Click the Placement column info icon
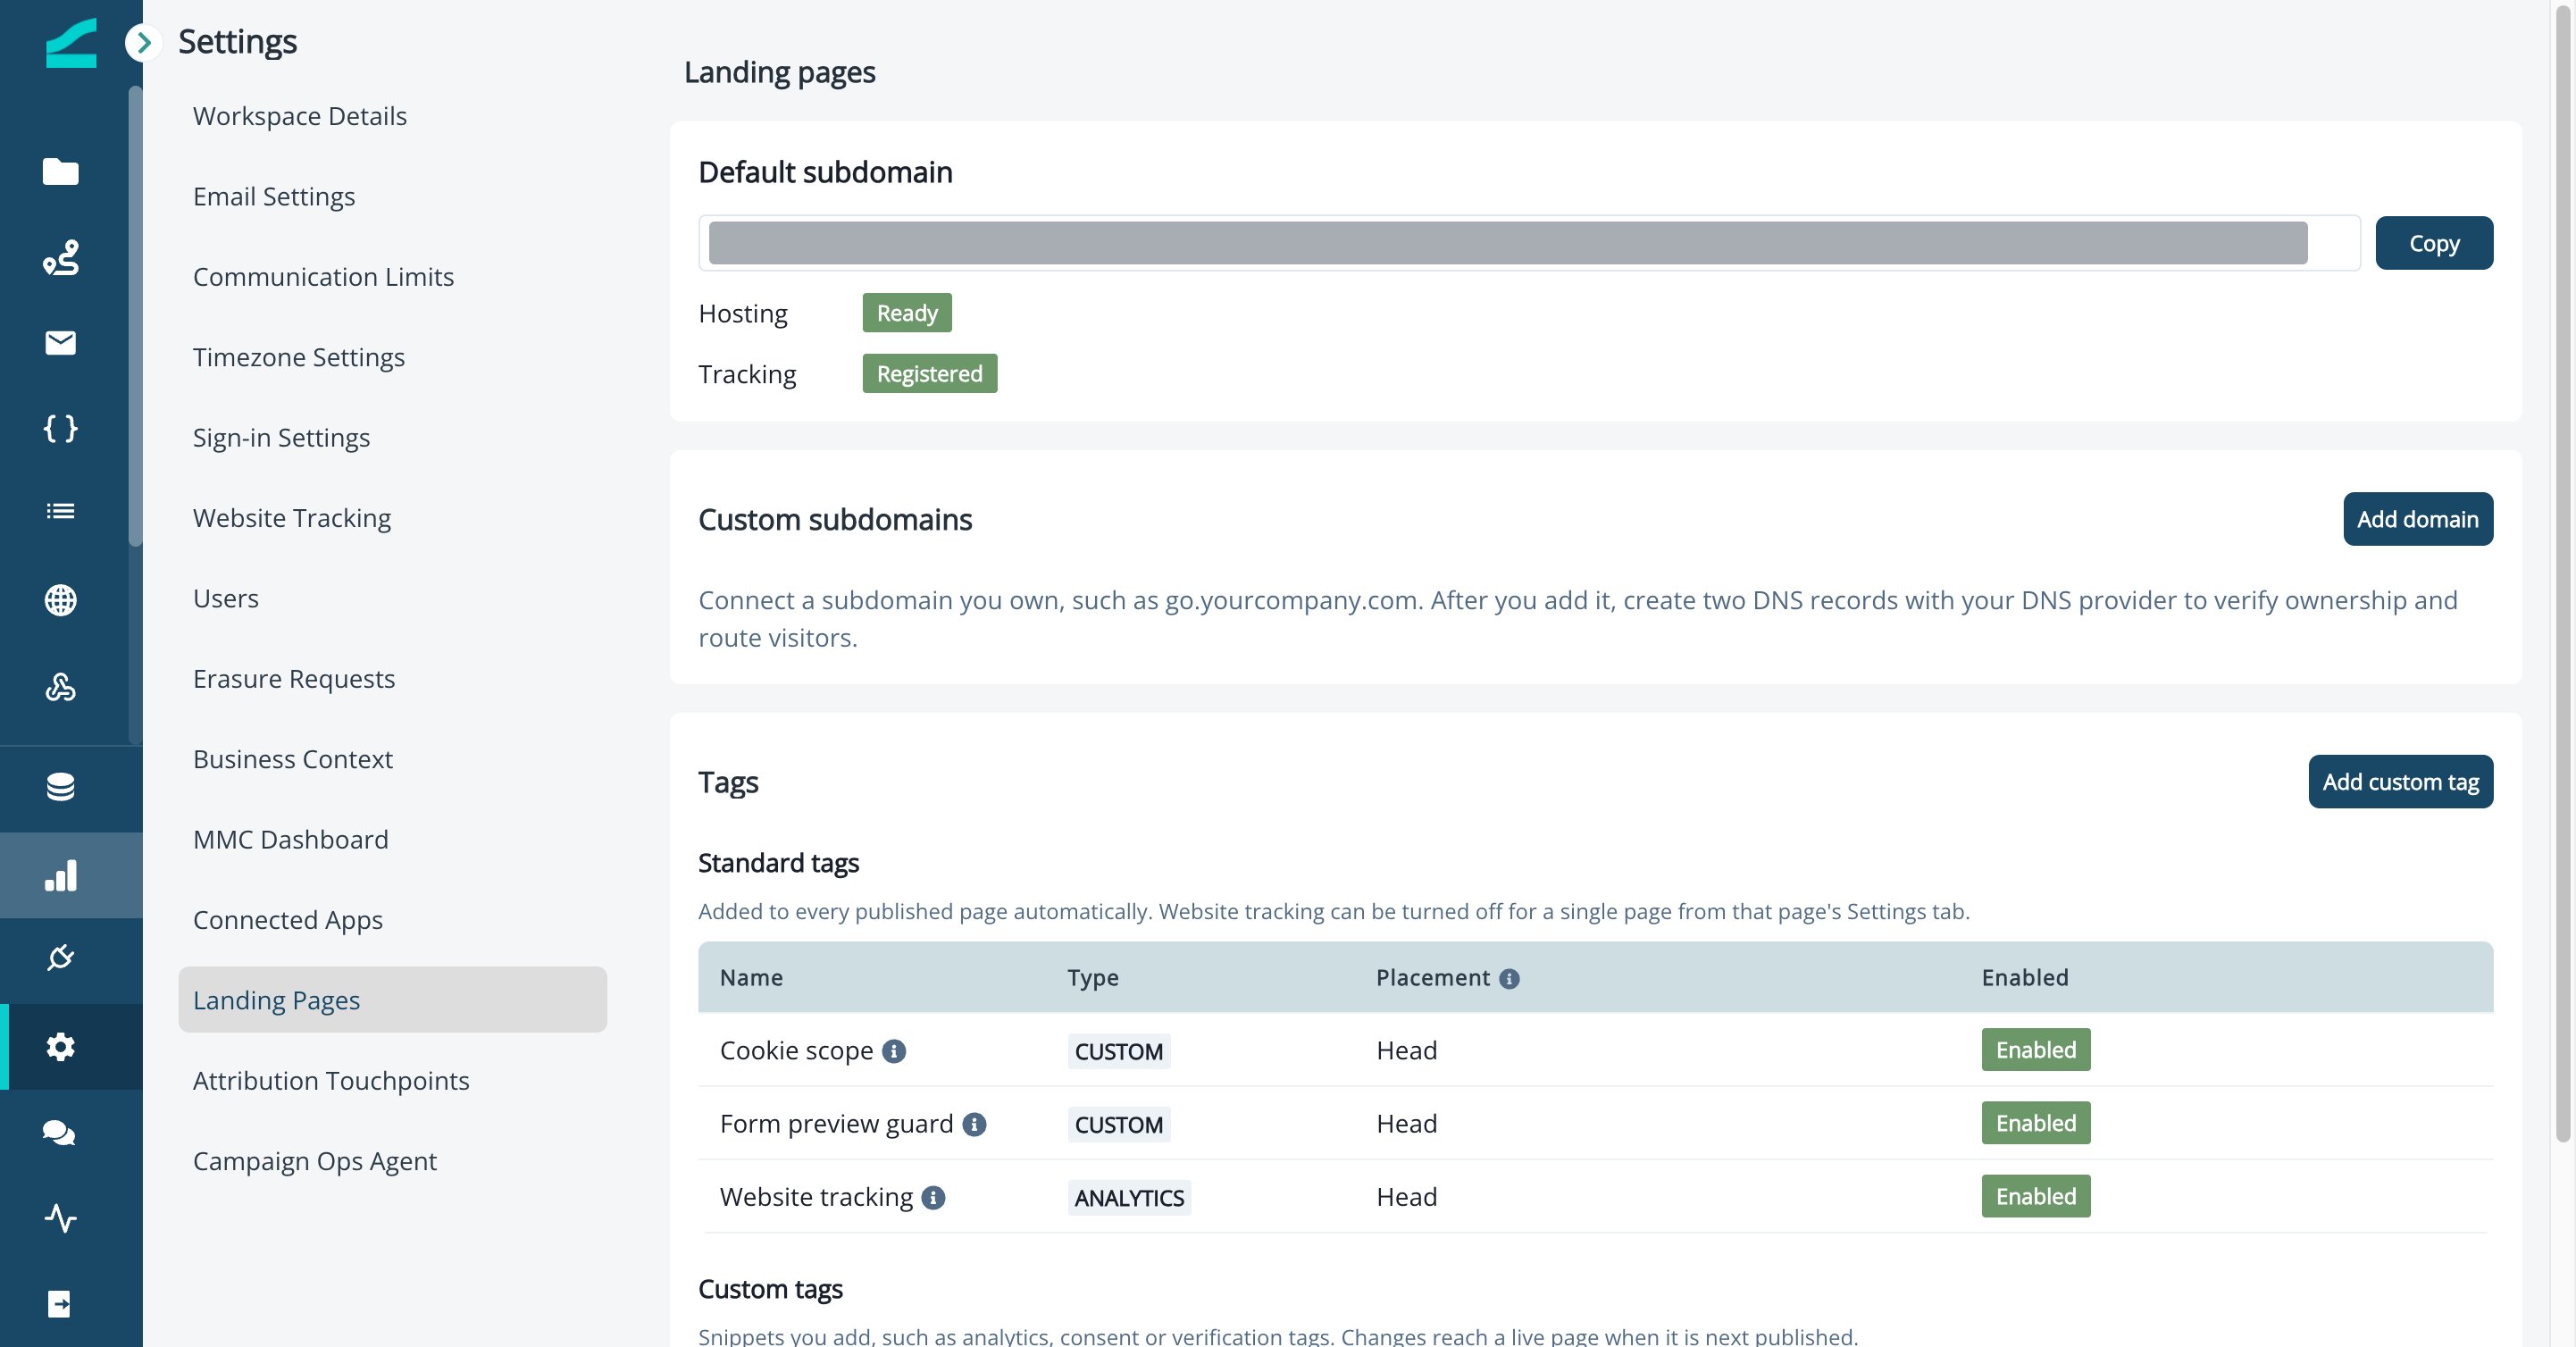Screen dimensions: 2576x1347 click(x=1509, y=979)
